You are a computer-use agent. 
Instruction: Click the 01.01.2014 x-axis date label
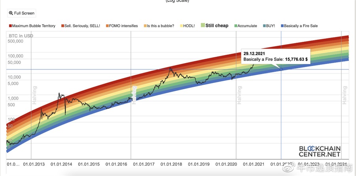62,164
